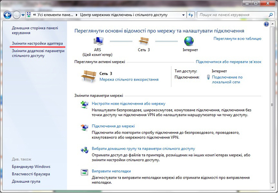Click the ARS computer icon in network map
Image resolution: width=278 pixels, height=193 pixels.
click(98, 41)
